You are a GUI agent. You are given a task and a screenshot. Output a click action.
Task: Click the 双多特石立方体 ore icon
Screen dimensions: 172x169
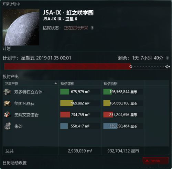tap(7, 92)
